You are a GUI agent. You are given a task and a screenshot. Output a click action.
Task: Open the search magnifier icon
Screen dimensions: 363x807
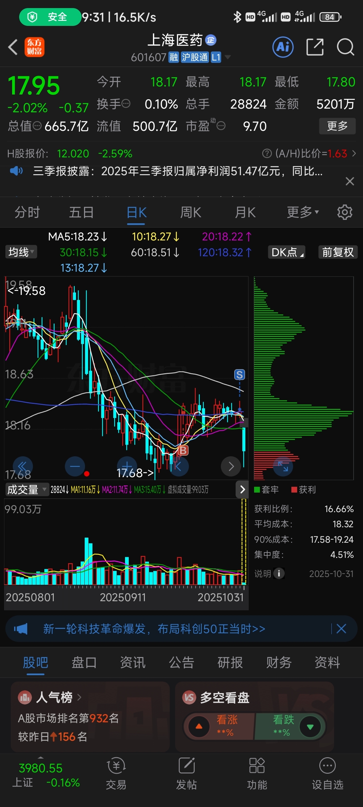346,47
